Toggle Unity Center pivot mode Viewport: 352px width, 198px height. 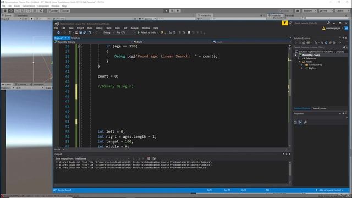(x=53, y=10)
